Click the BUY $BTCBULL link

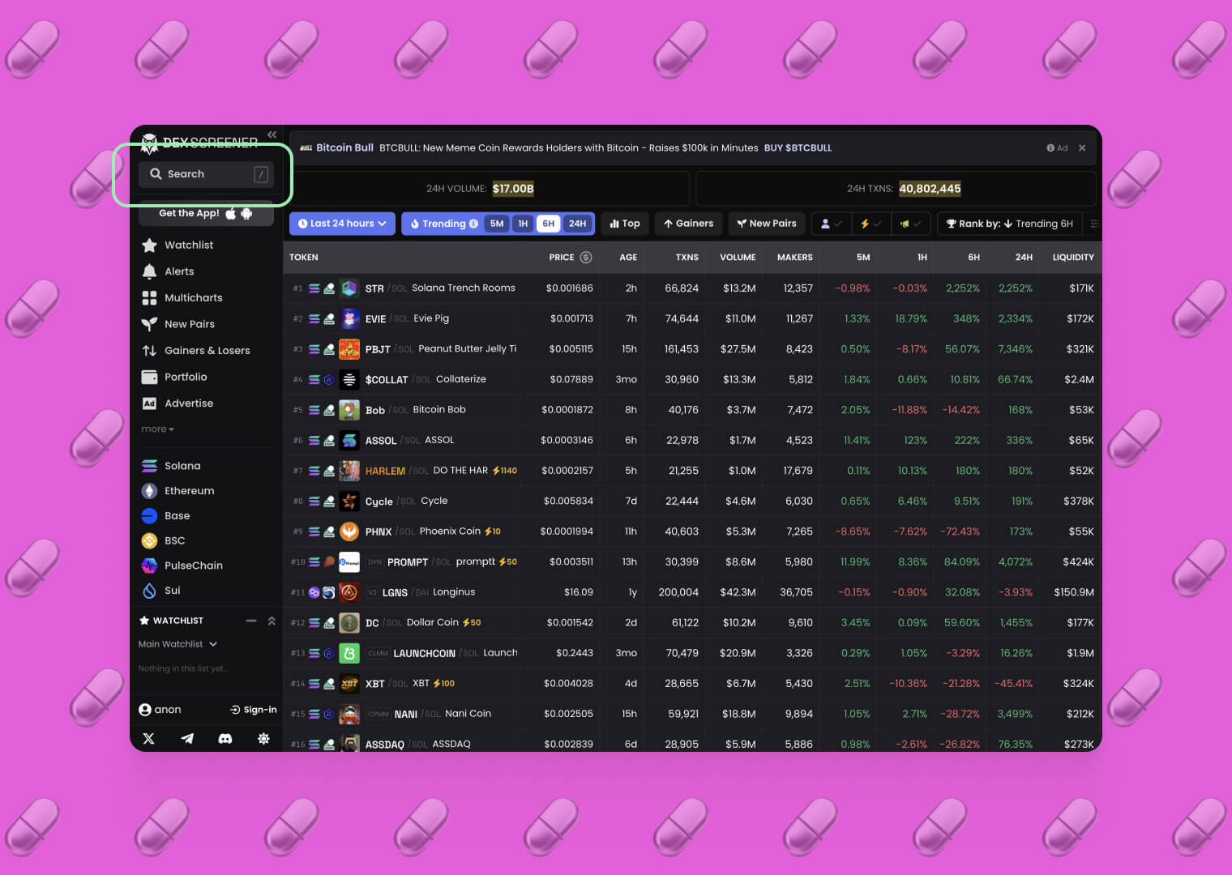[798, 147]
